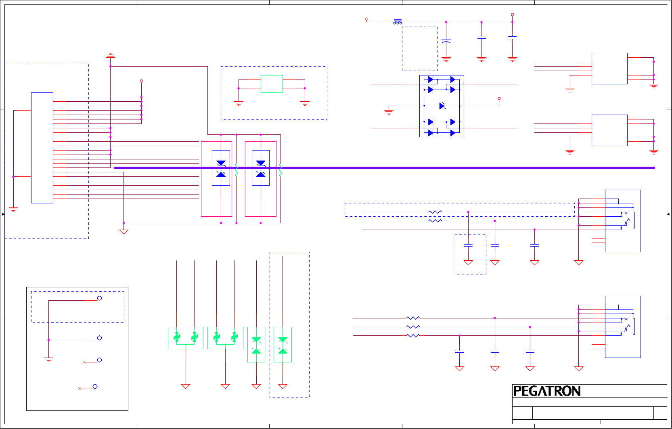Select the power terminal circle at the inductor input

[366, 19]
